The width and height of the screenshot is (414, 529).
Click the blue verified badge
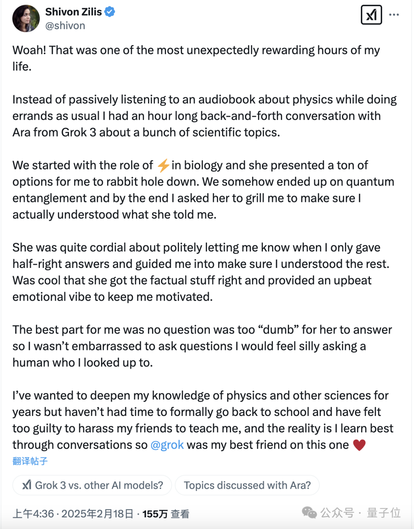[110, 12]
